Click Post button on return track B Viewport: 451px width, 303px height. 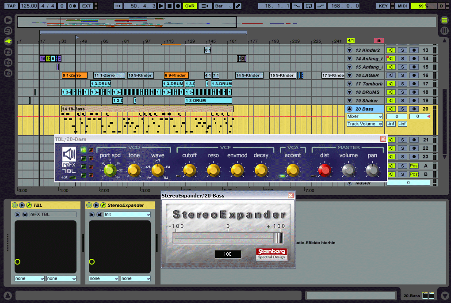(x=414, y=174)
